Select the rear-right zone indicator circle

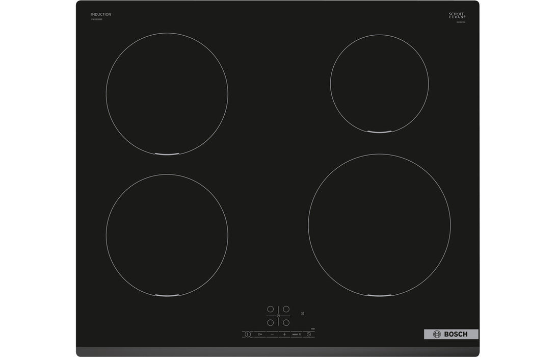click(x=286, y=309)
